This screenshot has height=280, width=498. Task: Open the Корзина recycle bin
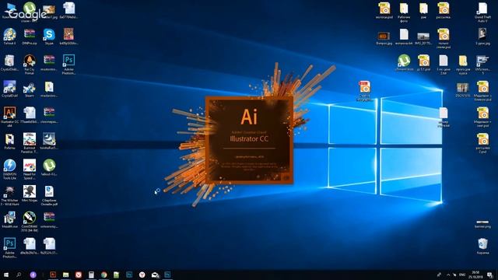coord(482,246)
